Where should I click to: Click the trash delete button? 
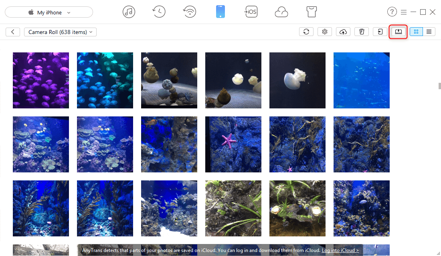coord(362,32)
